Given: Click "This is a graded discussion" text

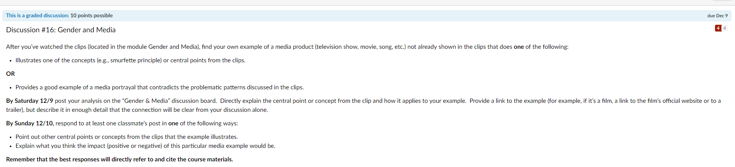Looking at the screenshot, I should point(37,15).
